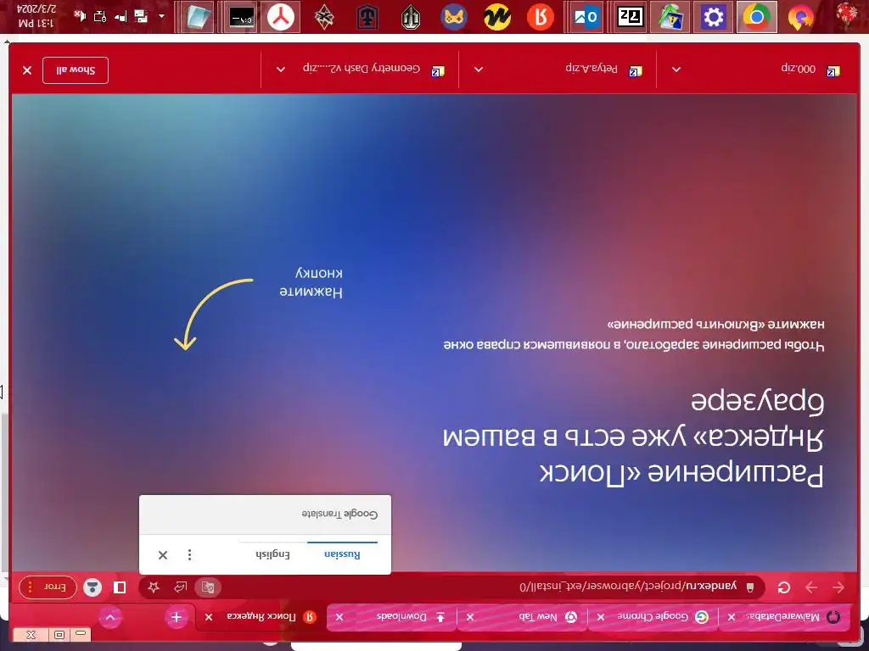
Task: Click the translate page icon
Action: [208, 587]
